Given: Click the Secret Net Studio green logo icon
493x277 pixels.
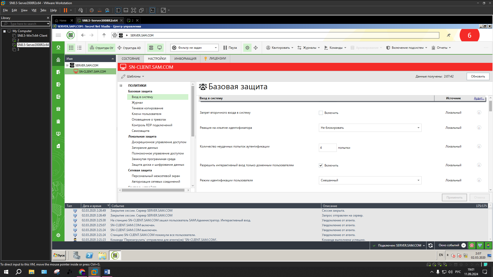Looking at the screenshot, I should click(71, 35).
